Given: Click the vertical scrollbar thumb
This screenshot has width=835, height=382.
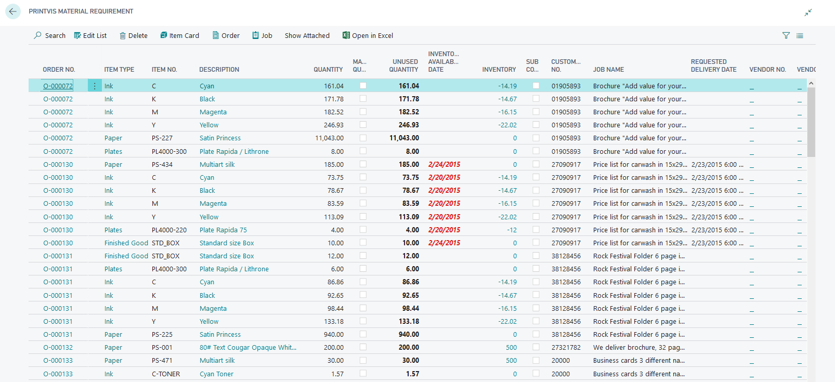Looking at the screenshot, I should pos(811,122).
